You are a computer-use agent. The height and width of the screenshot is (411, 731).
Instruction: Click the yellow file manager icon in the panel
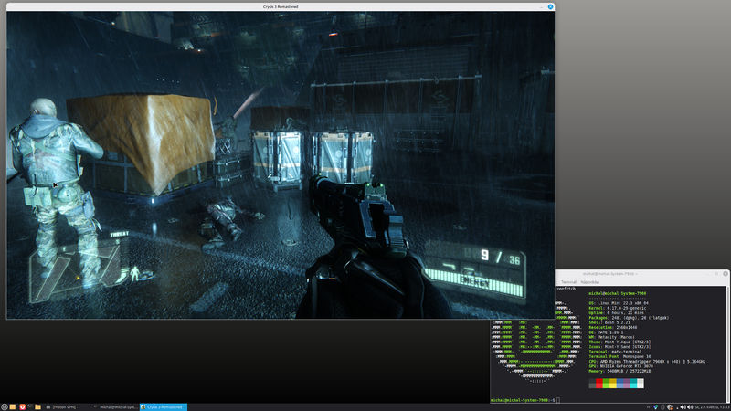pyautogui.click(x=13, y=407)
